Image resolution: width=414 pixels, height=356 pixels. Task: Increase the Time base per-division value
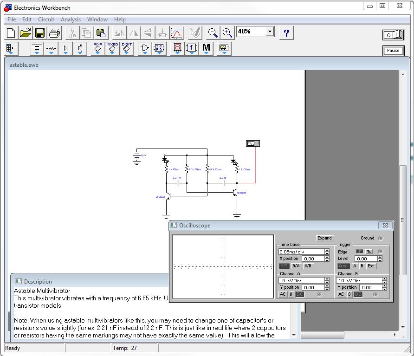tap(327, 250)
